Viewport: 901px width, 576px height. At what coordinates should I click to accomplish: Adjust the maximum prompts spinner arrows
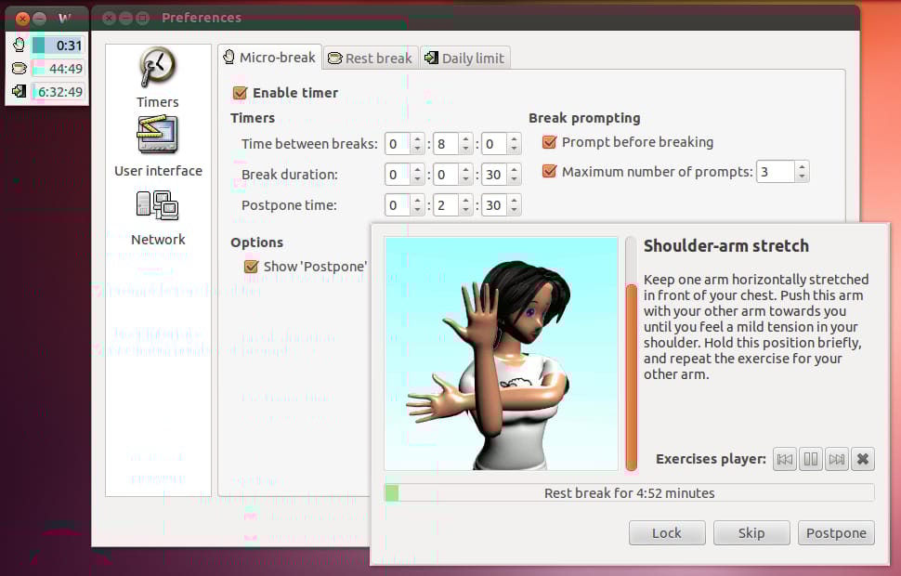802,171
